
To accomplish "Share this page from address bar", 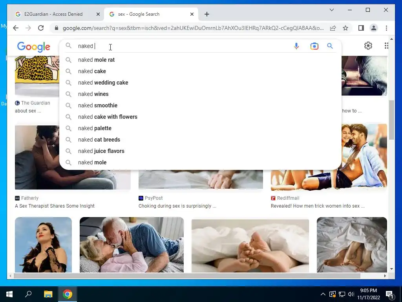I will [x=333, y=28].
